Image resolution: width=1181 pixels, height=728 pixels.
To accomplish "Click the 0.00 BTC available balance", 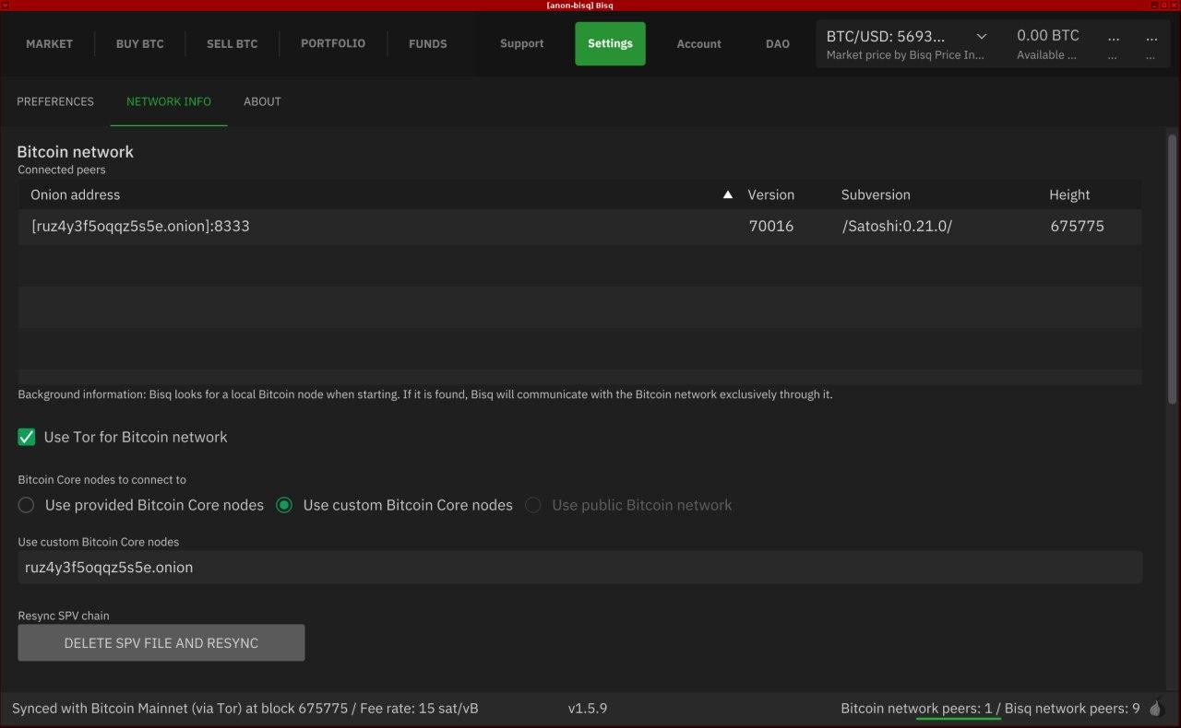I will click(1048, 36).
